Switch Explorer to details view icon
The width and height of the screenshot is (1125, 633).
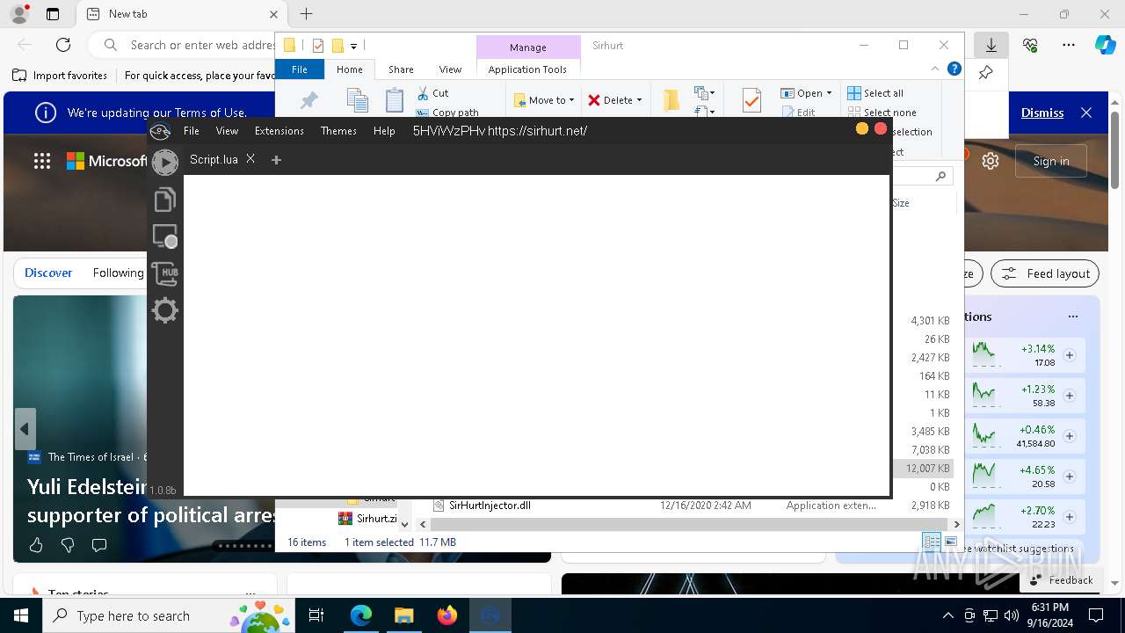tap(932, 542)
